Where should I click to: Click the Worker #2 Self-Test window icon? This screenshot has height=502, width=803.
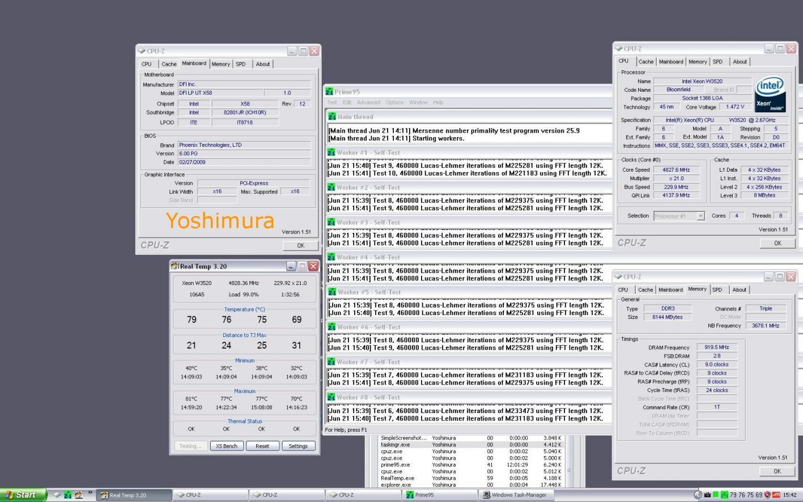pyautogui.click(x=332, y=188)
